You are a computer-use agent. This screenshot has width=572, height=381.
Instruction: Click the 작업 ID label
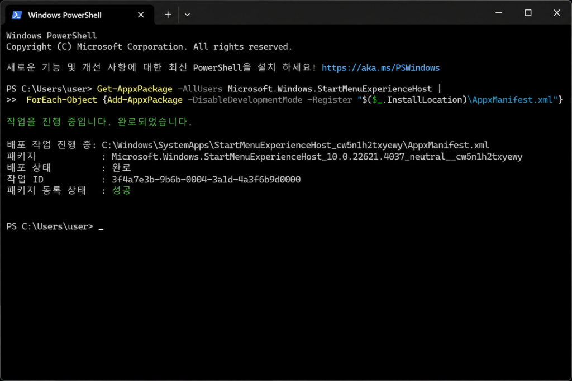tap(25, 179)
